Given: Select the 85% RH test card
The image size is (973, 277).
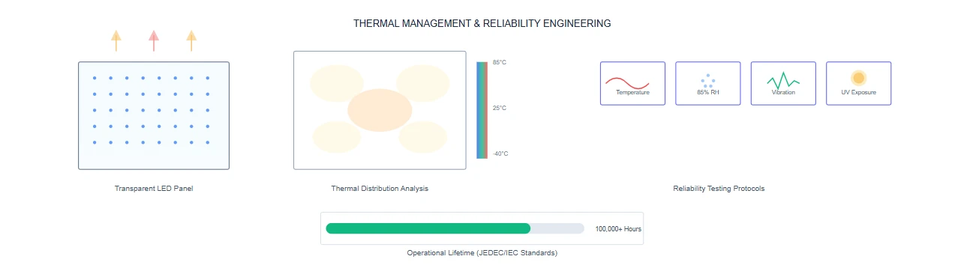Looking at the screenshot, I should pos(708,83).
